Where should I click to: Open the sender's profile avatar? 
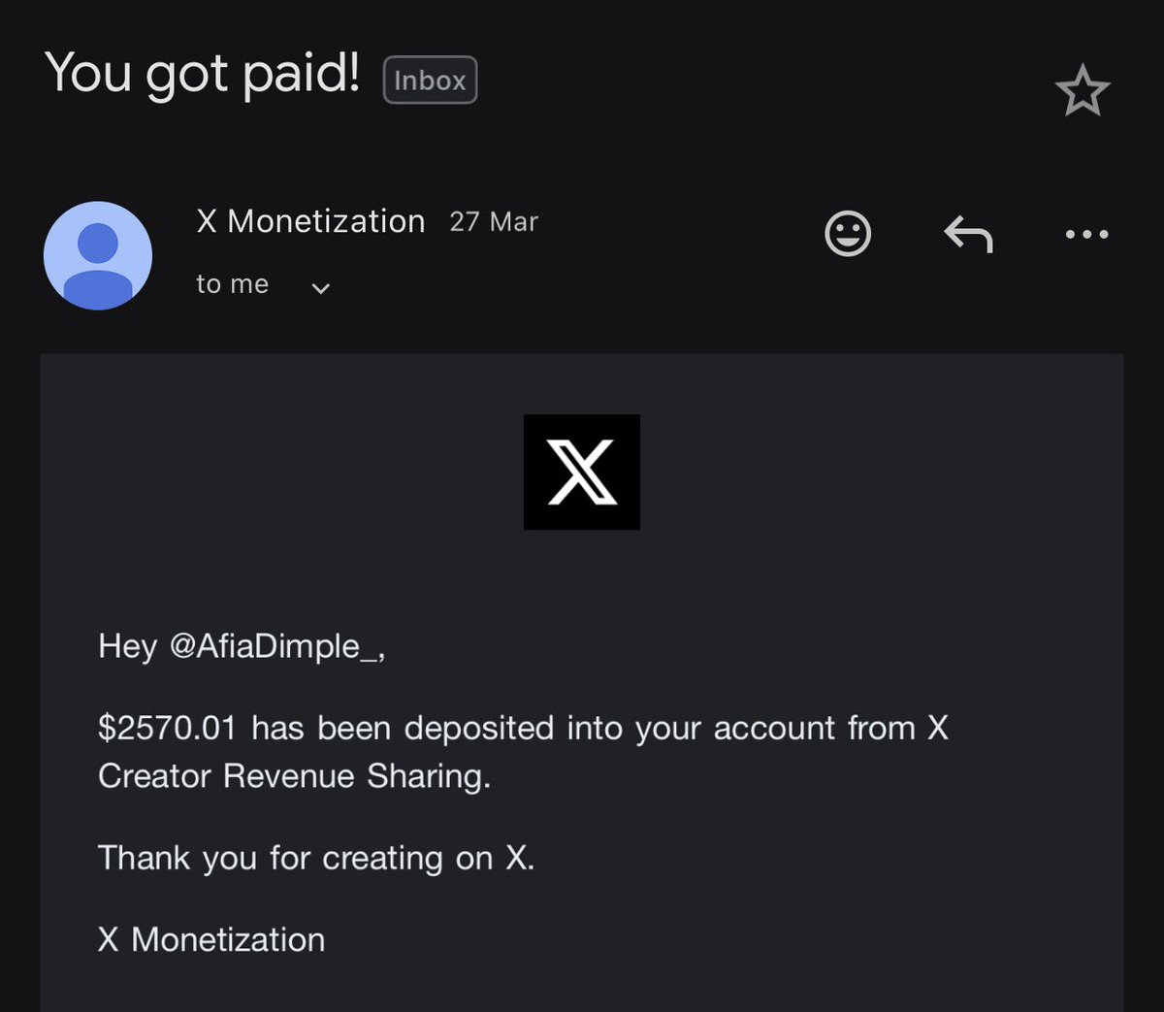click(x=98, y=256)
